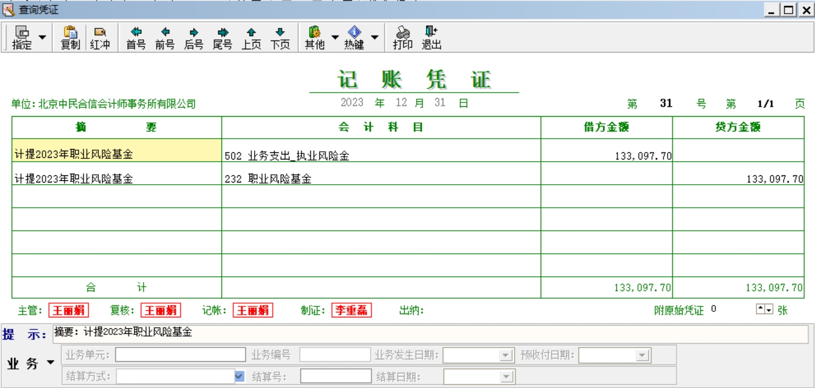Go to previous voucher with 前号
The image size is (815, 388).
tap(165, 38)
